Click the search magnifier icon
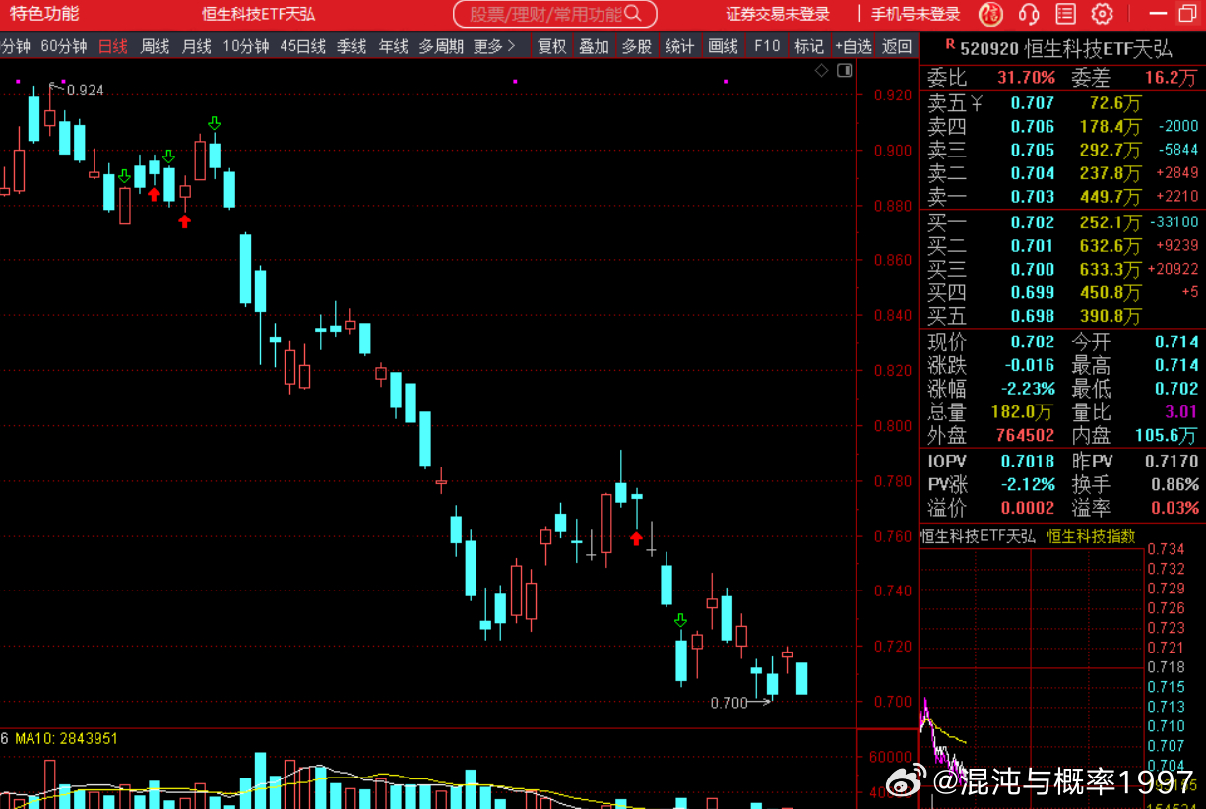This screenshot has width=1206, height=809. tap(634, 14)
